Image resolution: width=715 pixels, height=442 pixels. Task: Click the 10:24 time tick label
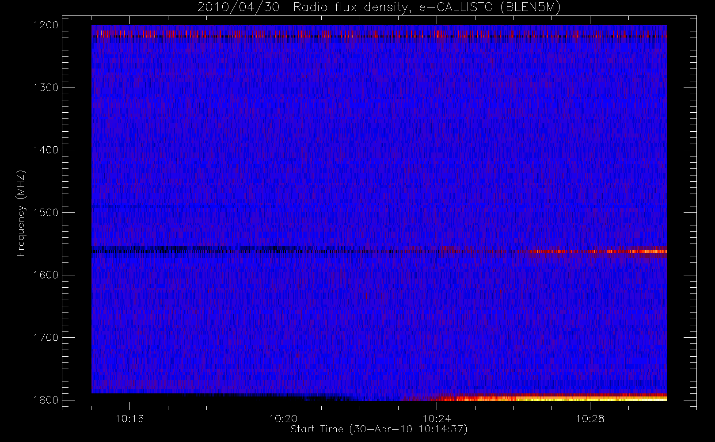click(x=437, y=419)
